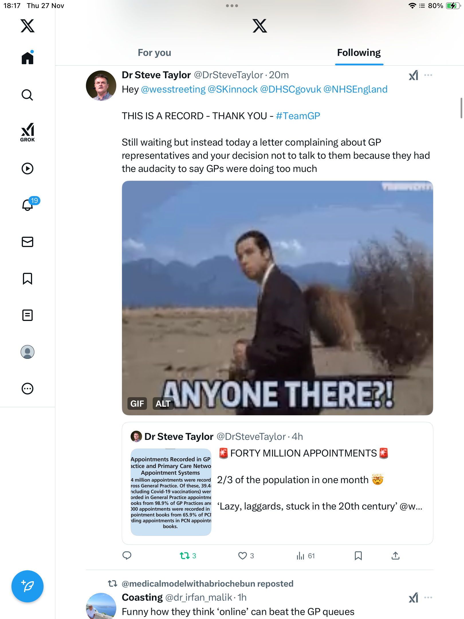Open the video play icon in the sidebar
464x619 pixels.
click(x=27, y=169)
